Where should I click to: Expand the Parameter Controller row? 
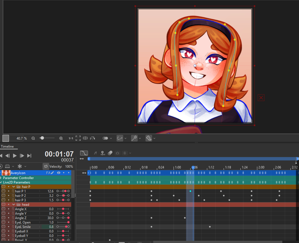coord(1,178)
